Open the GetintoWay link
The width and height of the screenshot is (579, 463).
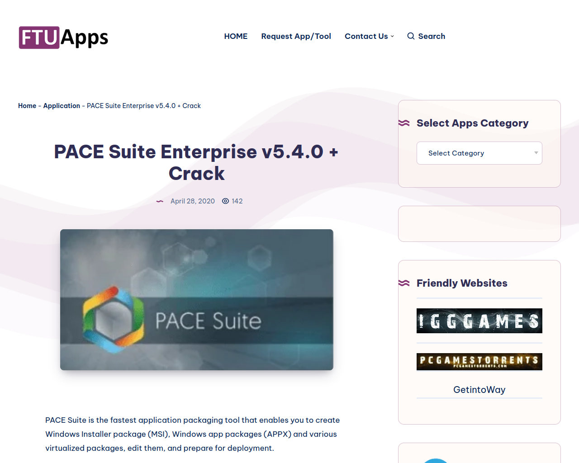click(479, 390)
